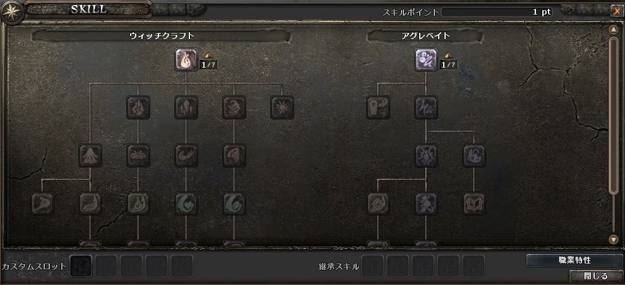Click the scroll up arrow of skill tree
Viewport: 625px width, 285px height.
point(614,30)
